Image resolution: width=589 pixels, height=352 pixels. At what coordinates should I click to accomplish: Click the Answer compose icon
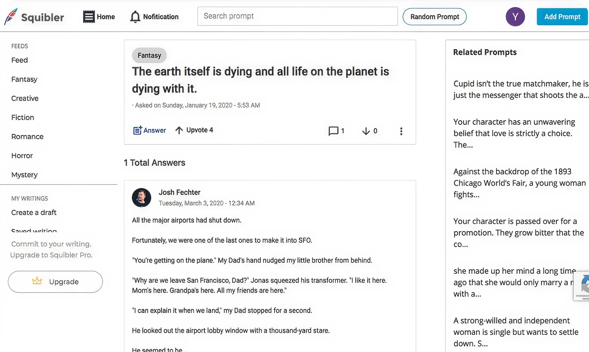pos(138,130)
